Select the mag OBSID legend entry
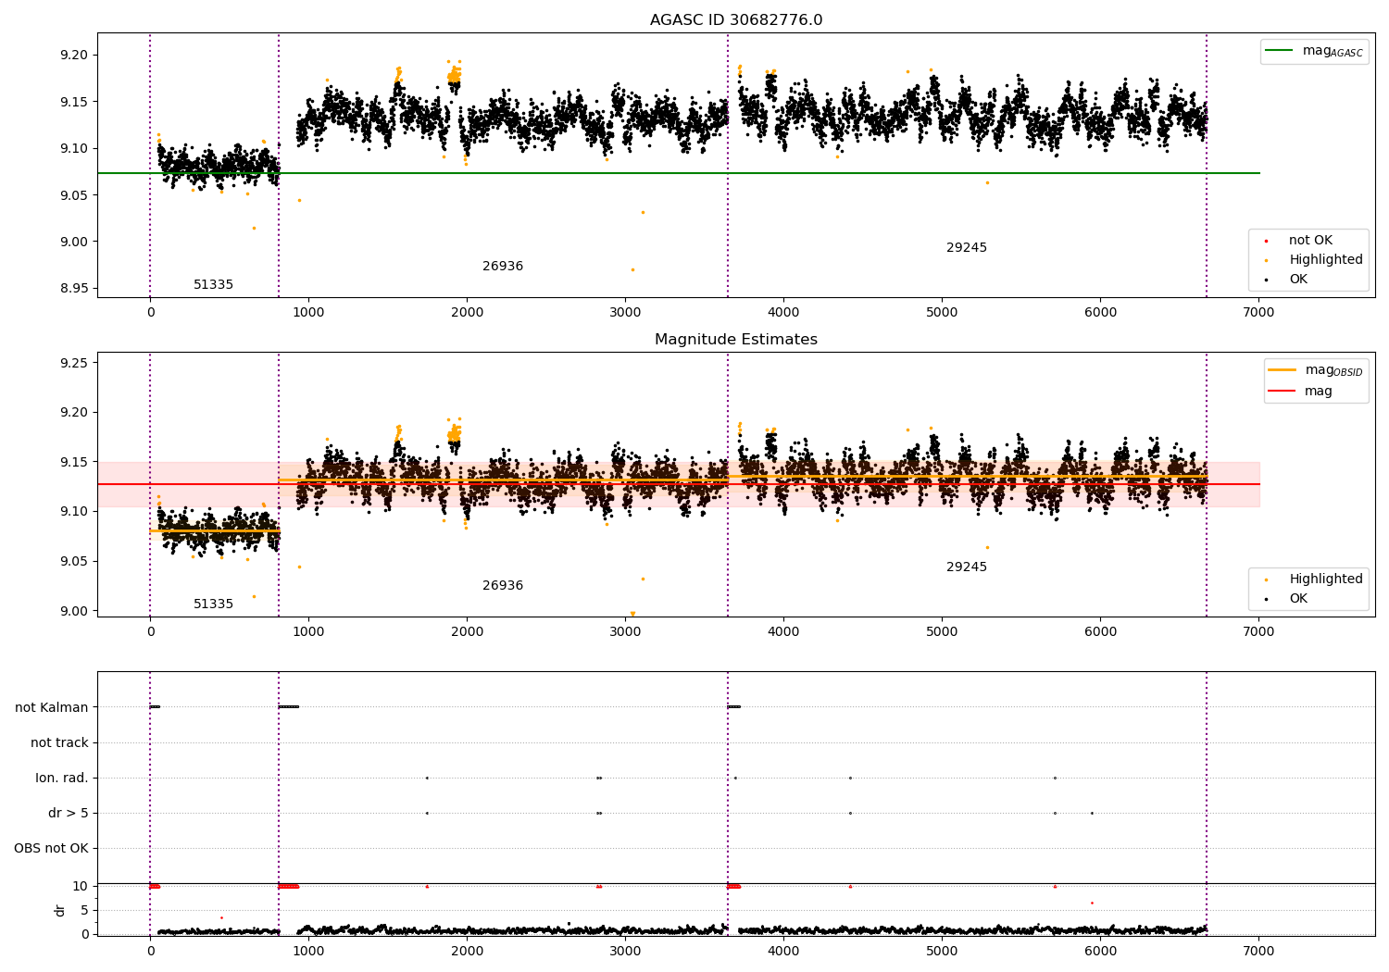This screenshot has height=972, width=1389. click(x=1315, y=370)
